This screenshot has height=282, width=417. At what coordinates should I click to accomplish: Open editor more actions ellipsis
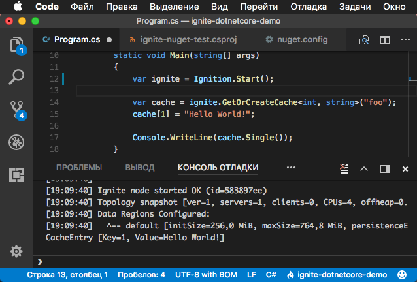(405, 40)
